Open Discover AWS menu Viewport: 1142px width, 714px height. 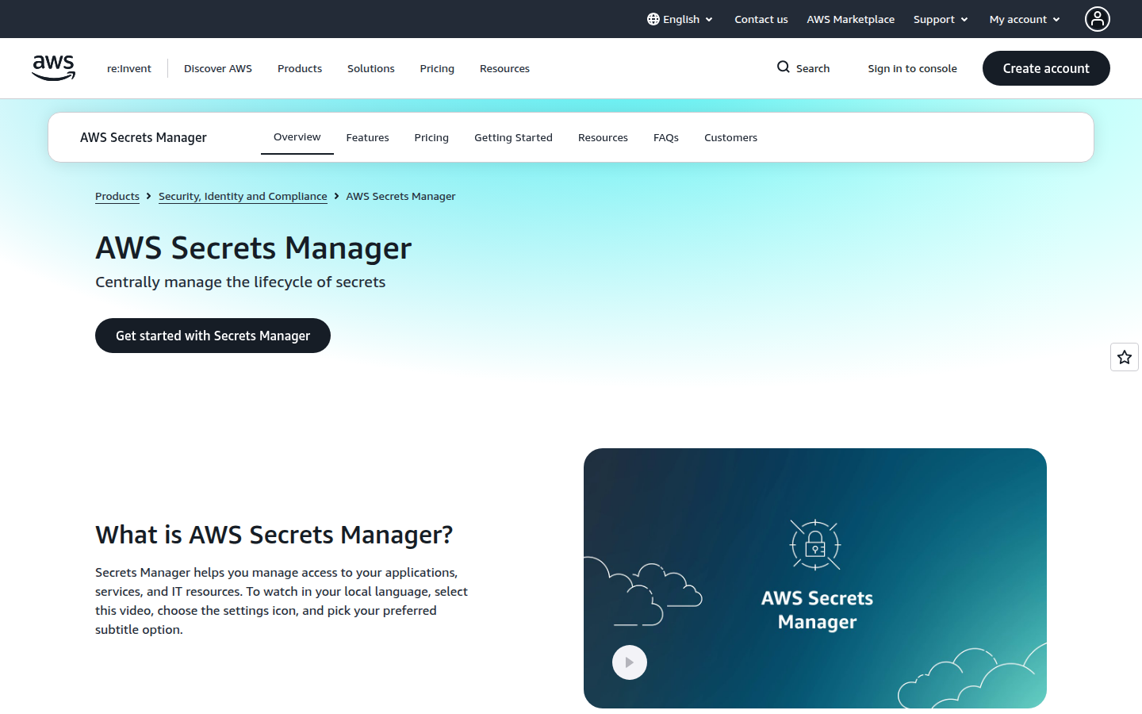(218, 68)
